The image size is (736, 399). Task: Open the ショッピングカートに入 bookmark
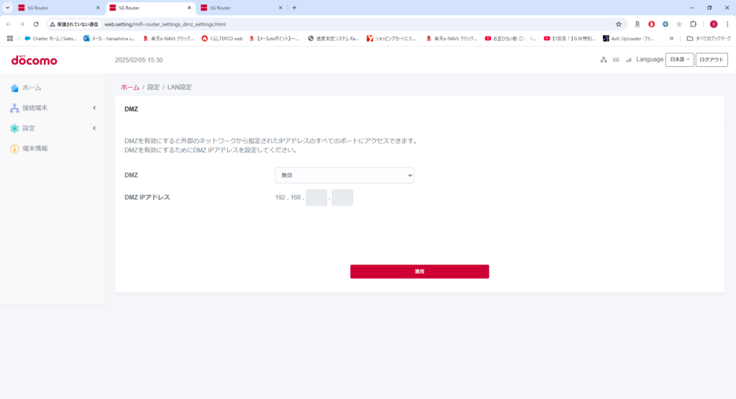click(x=392, y=39)
